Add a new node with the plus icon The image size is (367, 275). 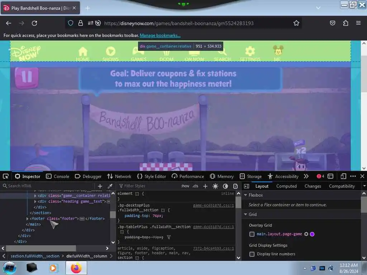(x=100, y=186)
